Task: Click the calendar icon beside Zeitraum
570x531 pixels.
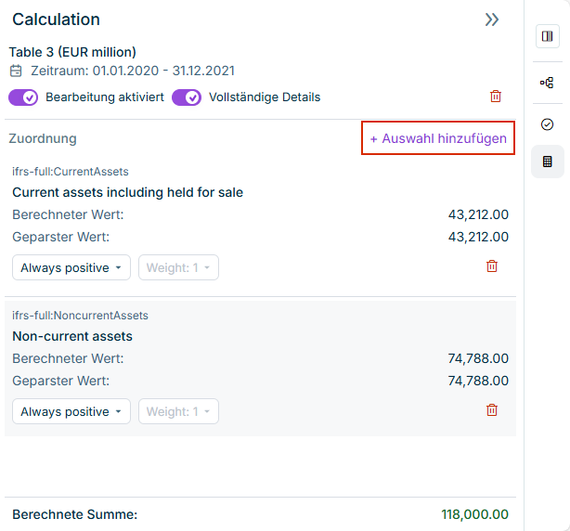Action: (x=16, y=71)
